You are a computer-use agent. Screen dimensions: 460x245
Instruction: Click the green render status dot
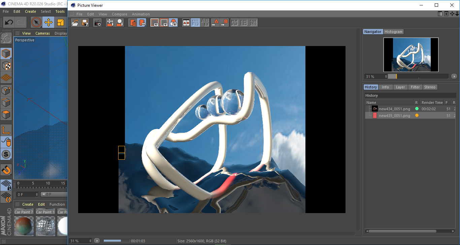point(417,109)
